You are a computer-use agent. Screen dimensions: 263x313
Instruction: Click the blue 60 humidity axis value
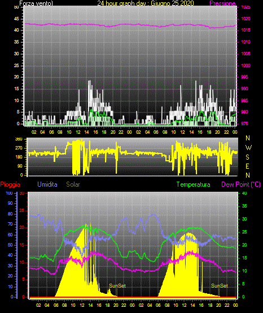[x=10, y=235]
